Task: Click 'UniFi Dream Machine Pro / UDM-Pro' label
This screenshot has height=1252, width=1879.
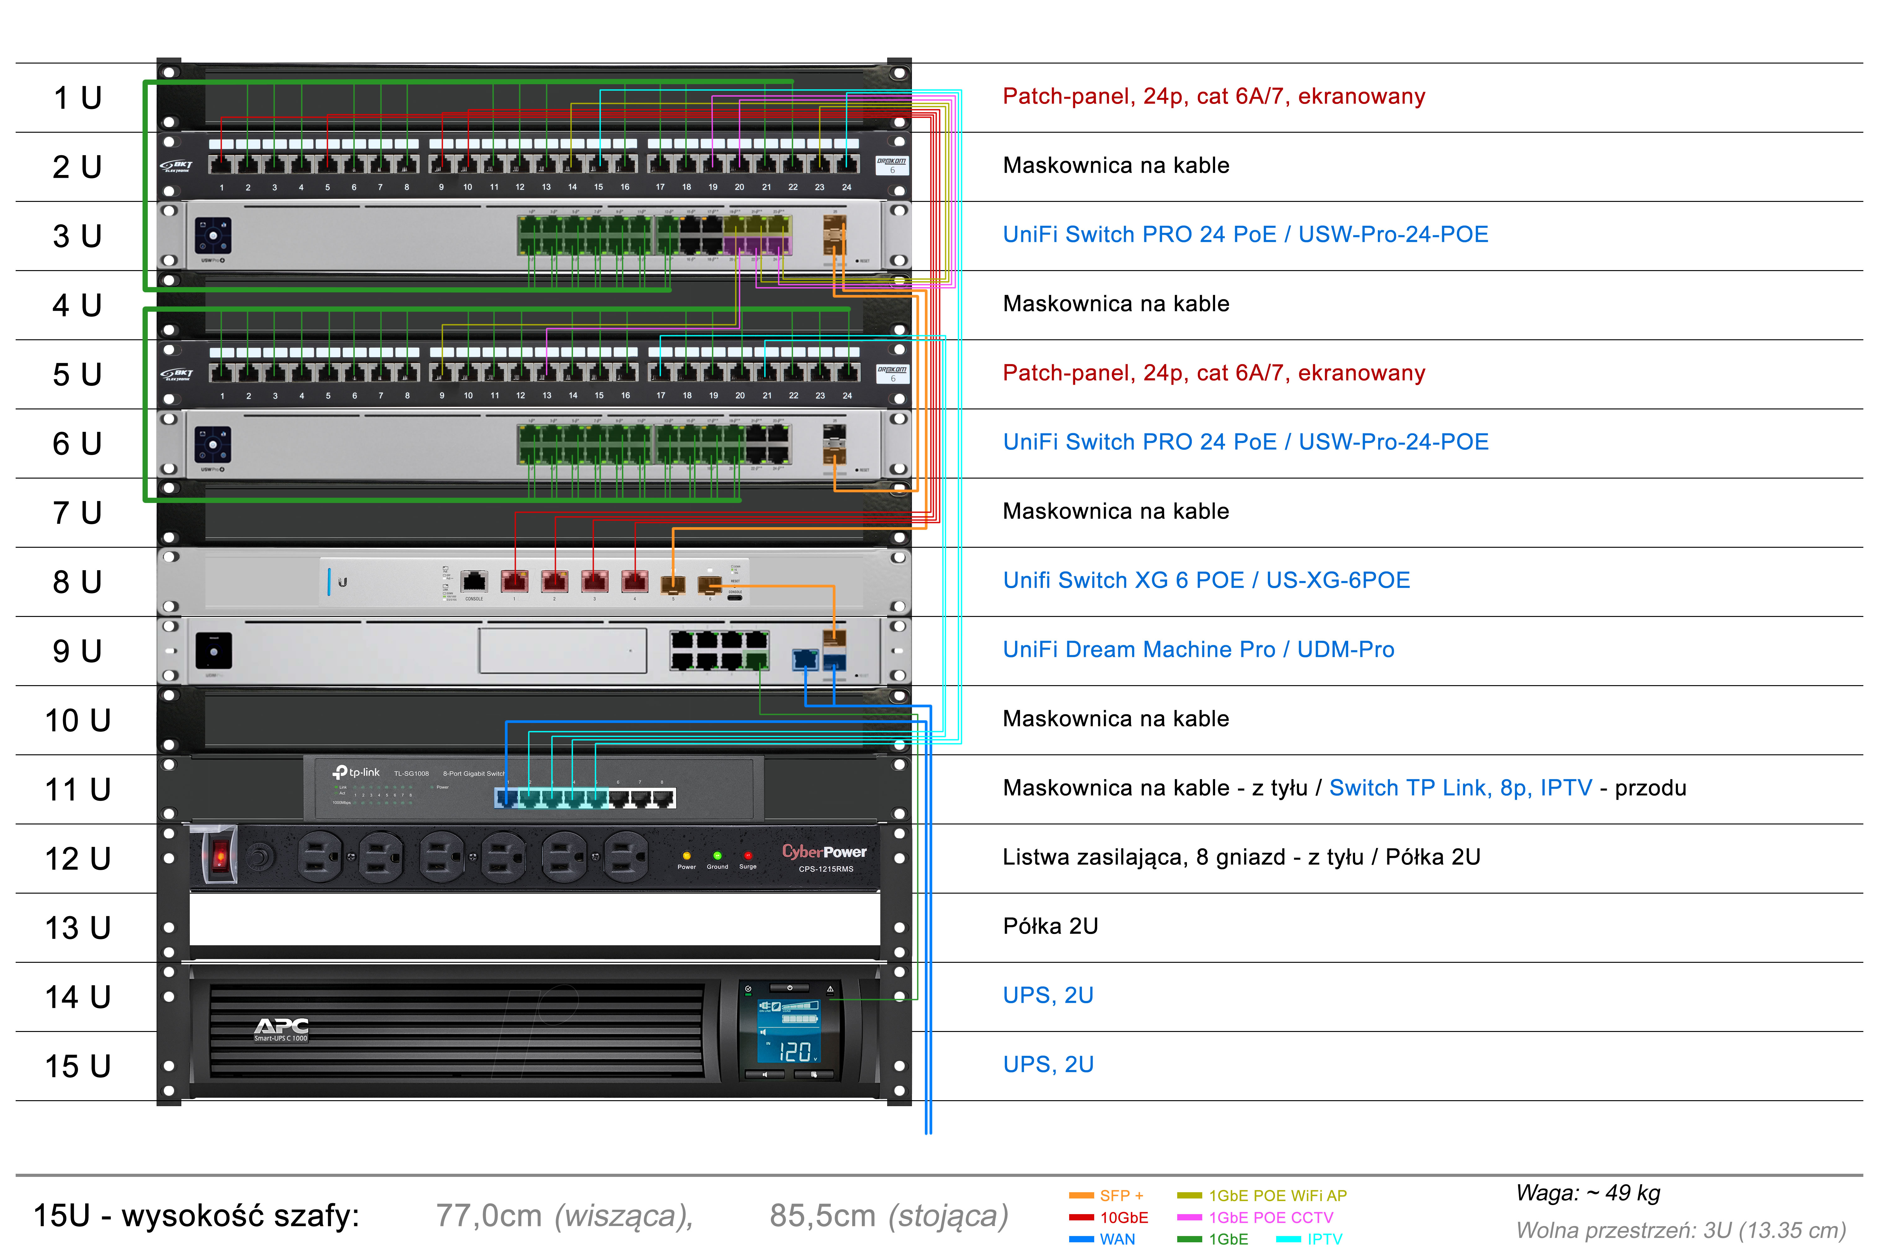Action: click(1198, 650)
